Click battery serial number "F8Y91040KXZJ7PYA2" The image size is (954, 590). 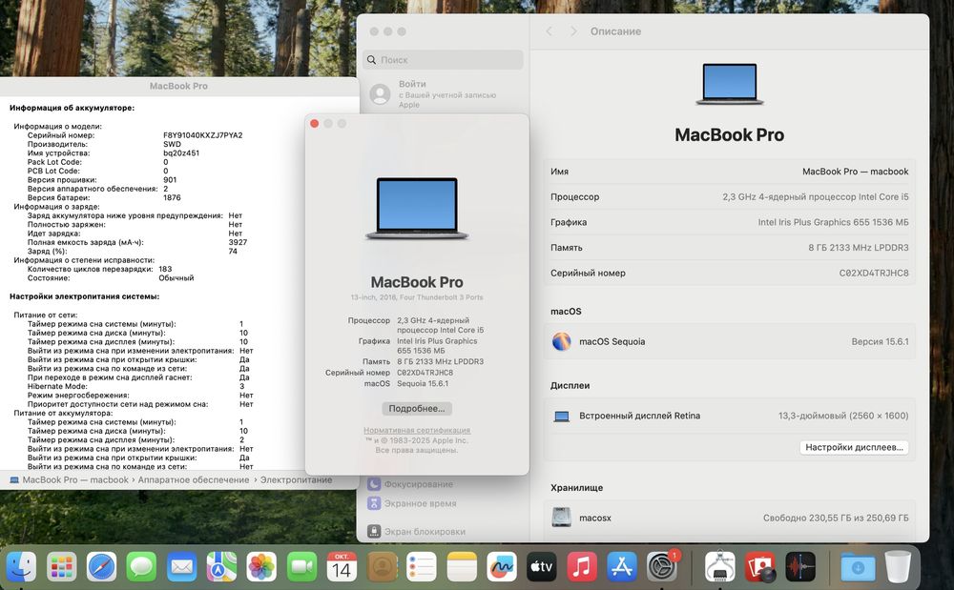click(x=202, y=135)
